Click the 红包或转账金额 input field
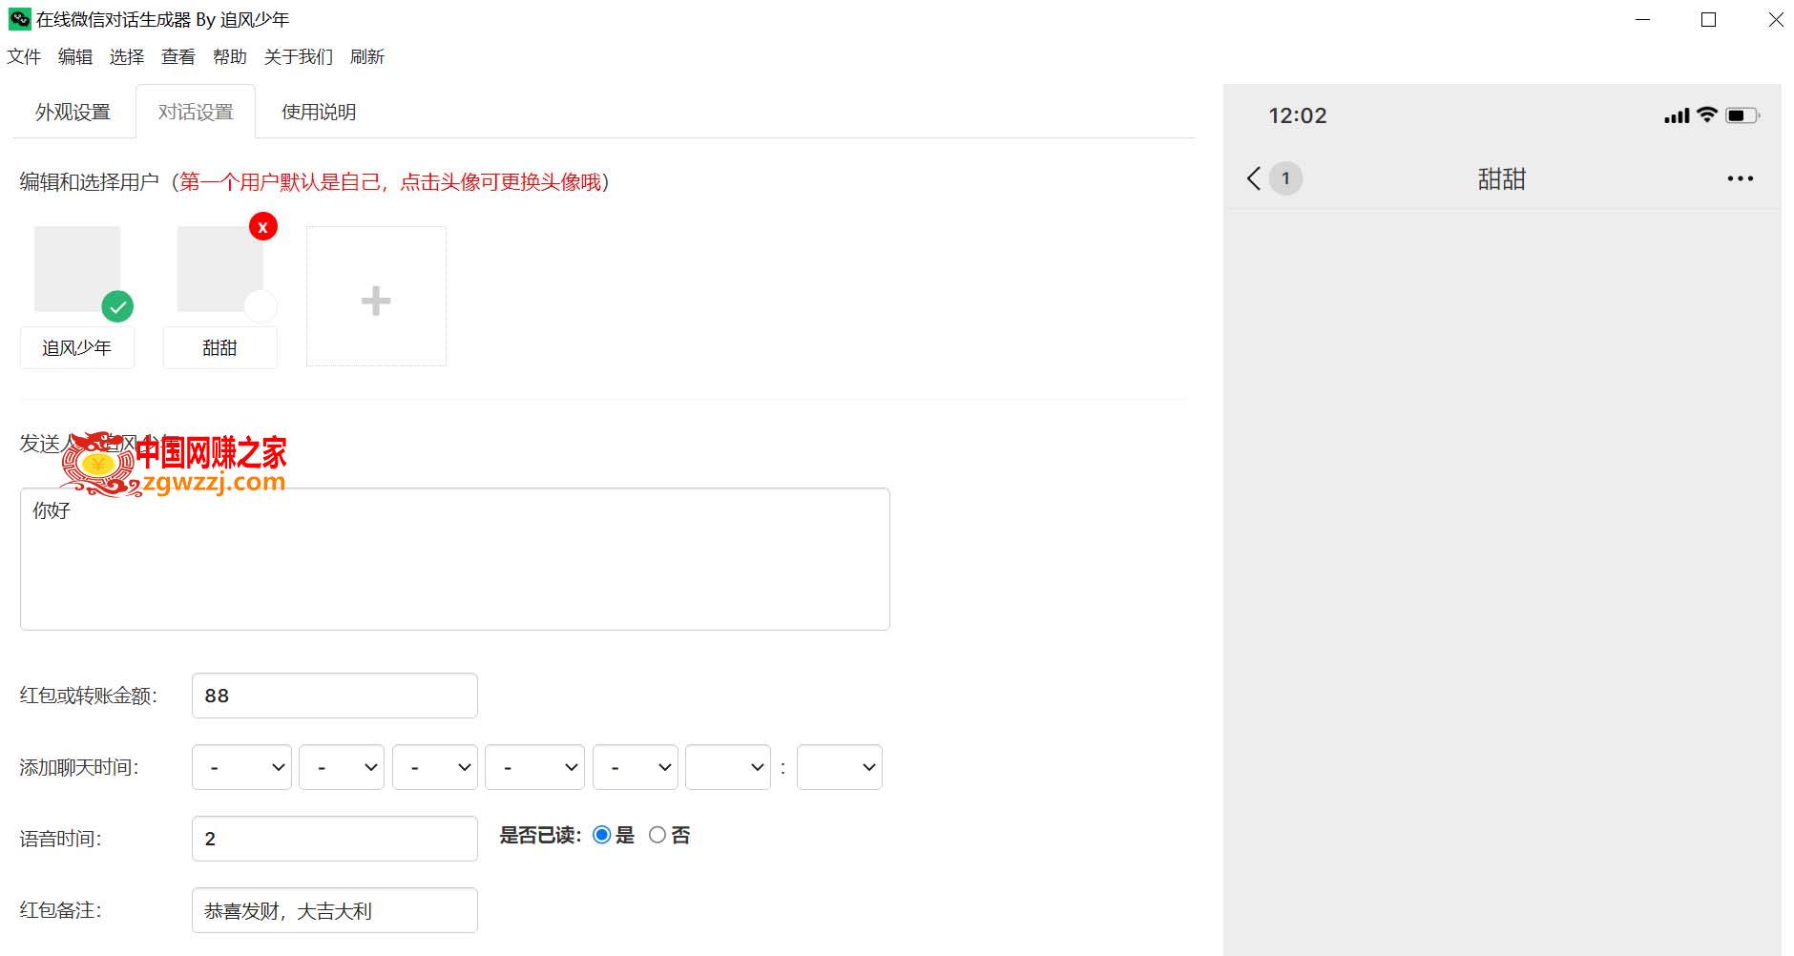Screen dimensions: 1794x956 [x=335, y=696]
